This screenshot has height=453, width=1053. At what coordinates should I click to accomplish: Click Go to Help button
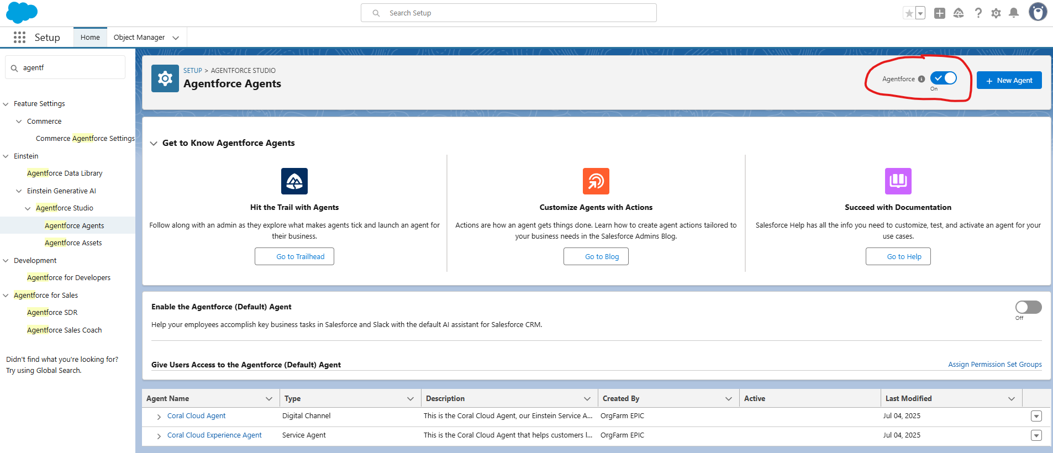tap(898, 256)
